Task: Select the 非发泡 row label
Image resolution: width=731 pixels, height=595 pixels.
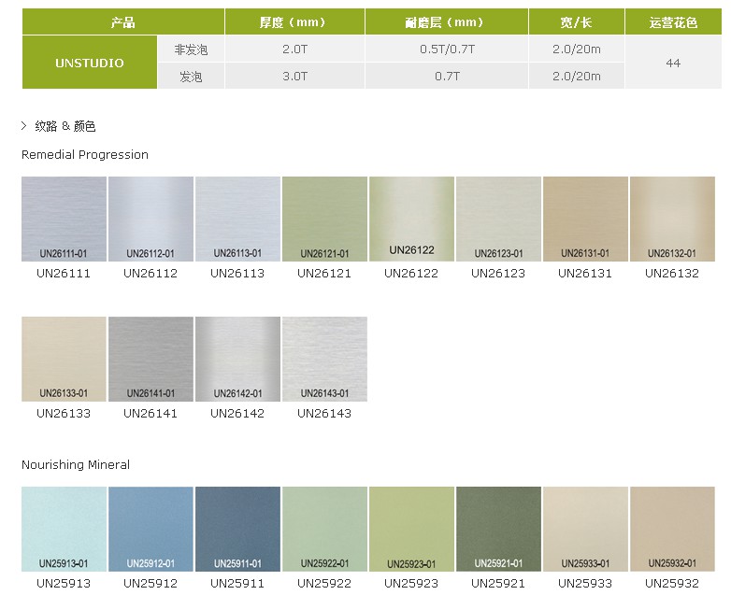Action: pyautogui.click(x=191, y=49)
